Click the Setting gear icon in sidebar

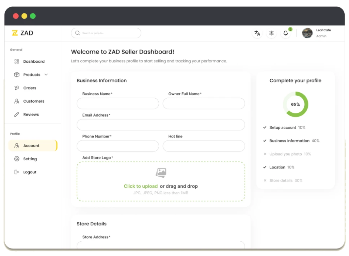(17, 159)
